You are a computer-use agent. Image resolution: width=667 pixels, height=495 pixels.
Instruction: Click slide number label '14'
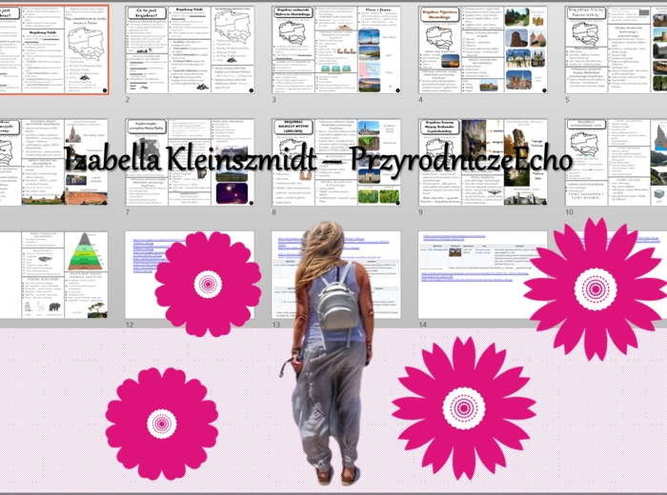[x=422, y=325]
